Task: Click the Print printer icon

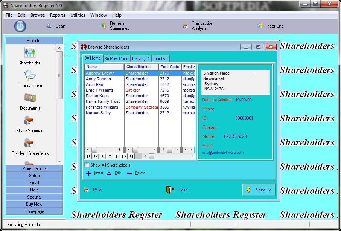Action: pyautogui.click(x=87, y=190)
